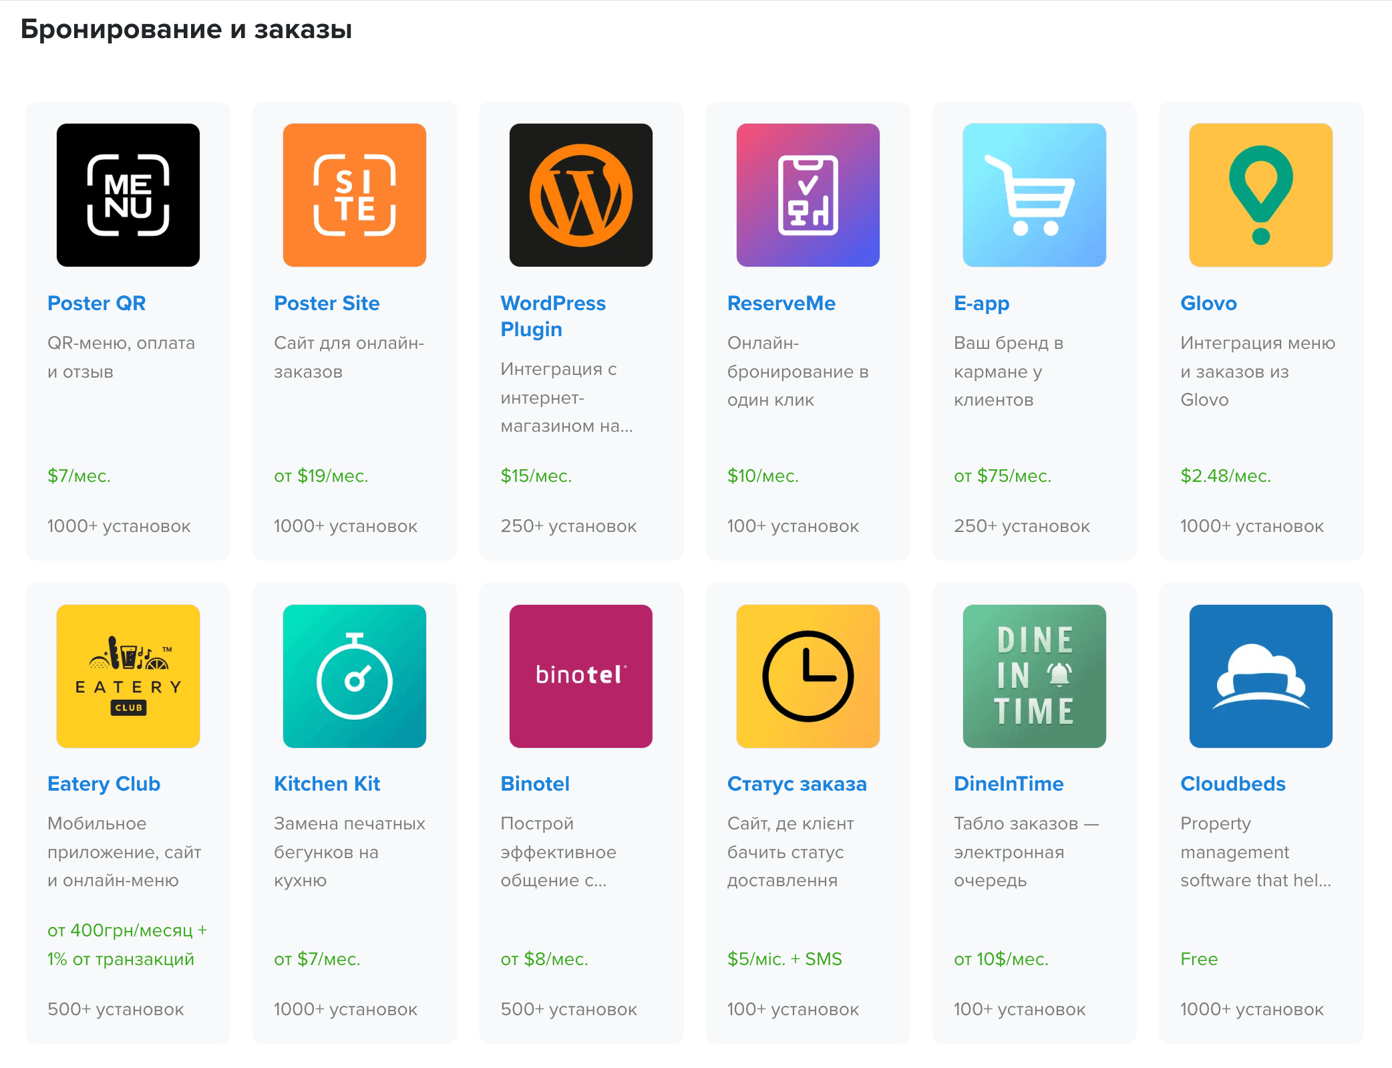Open the green Dine In Time icon
This screenshot has height=1068, width=1392.
point(1034,676)
